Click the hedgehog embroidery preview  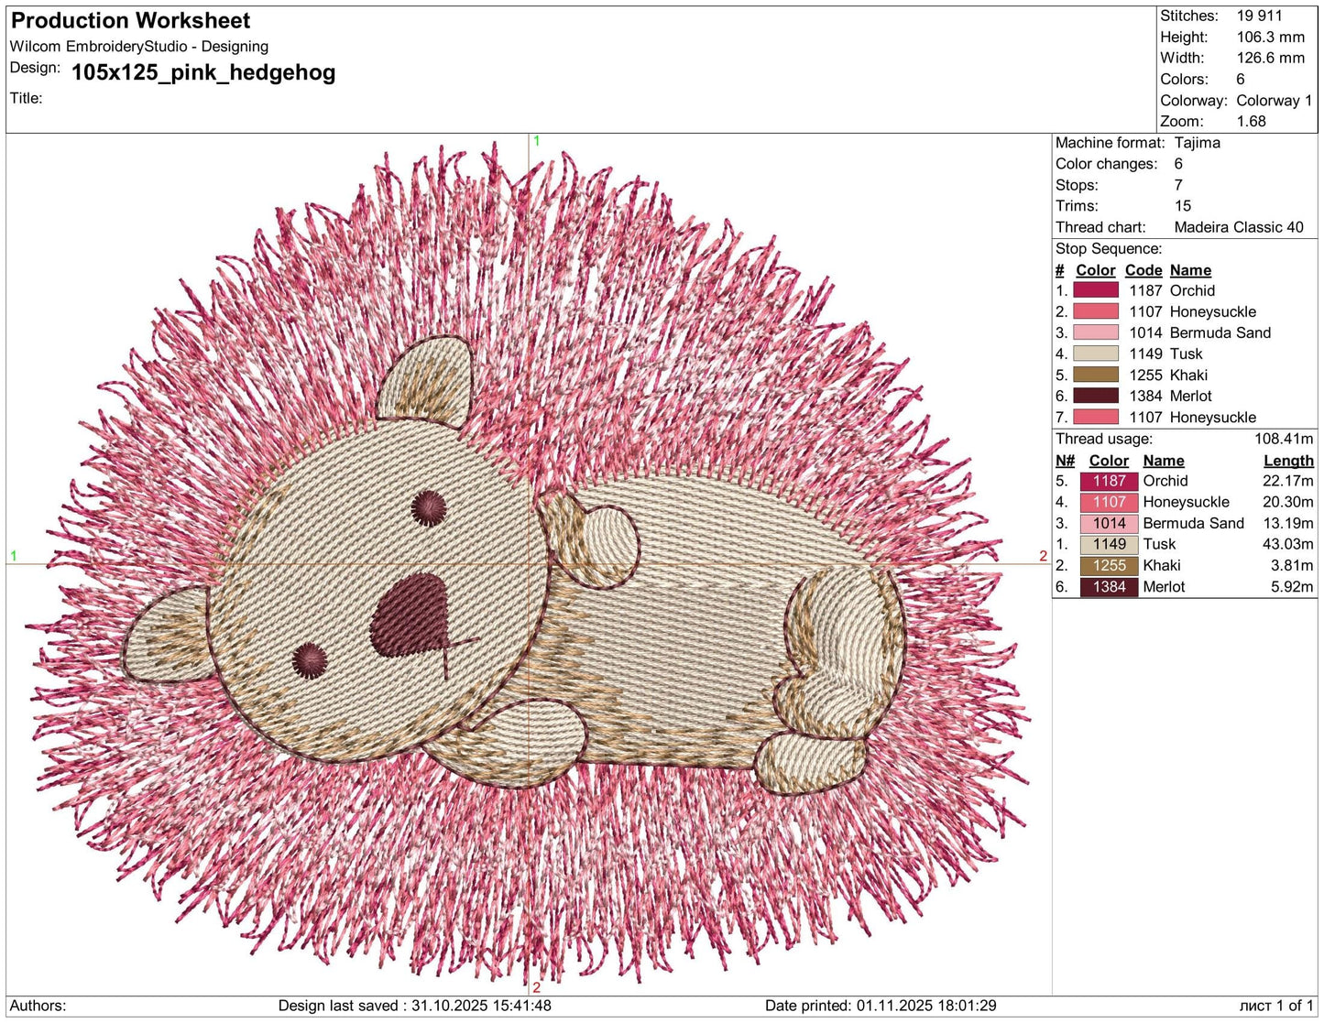[x=522, y=568]
